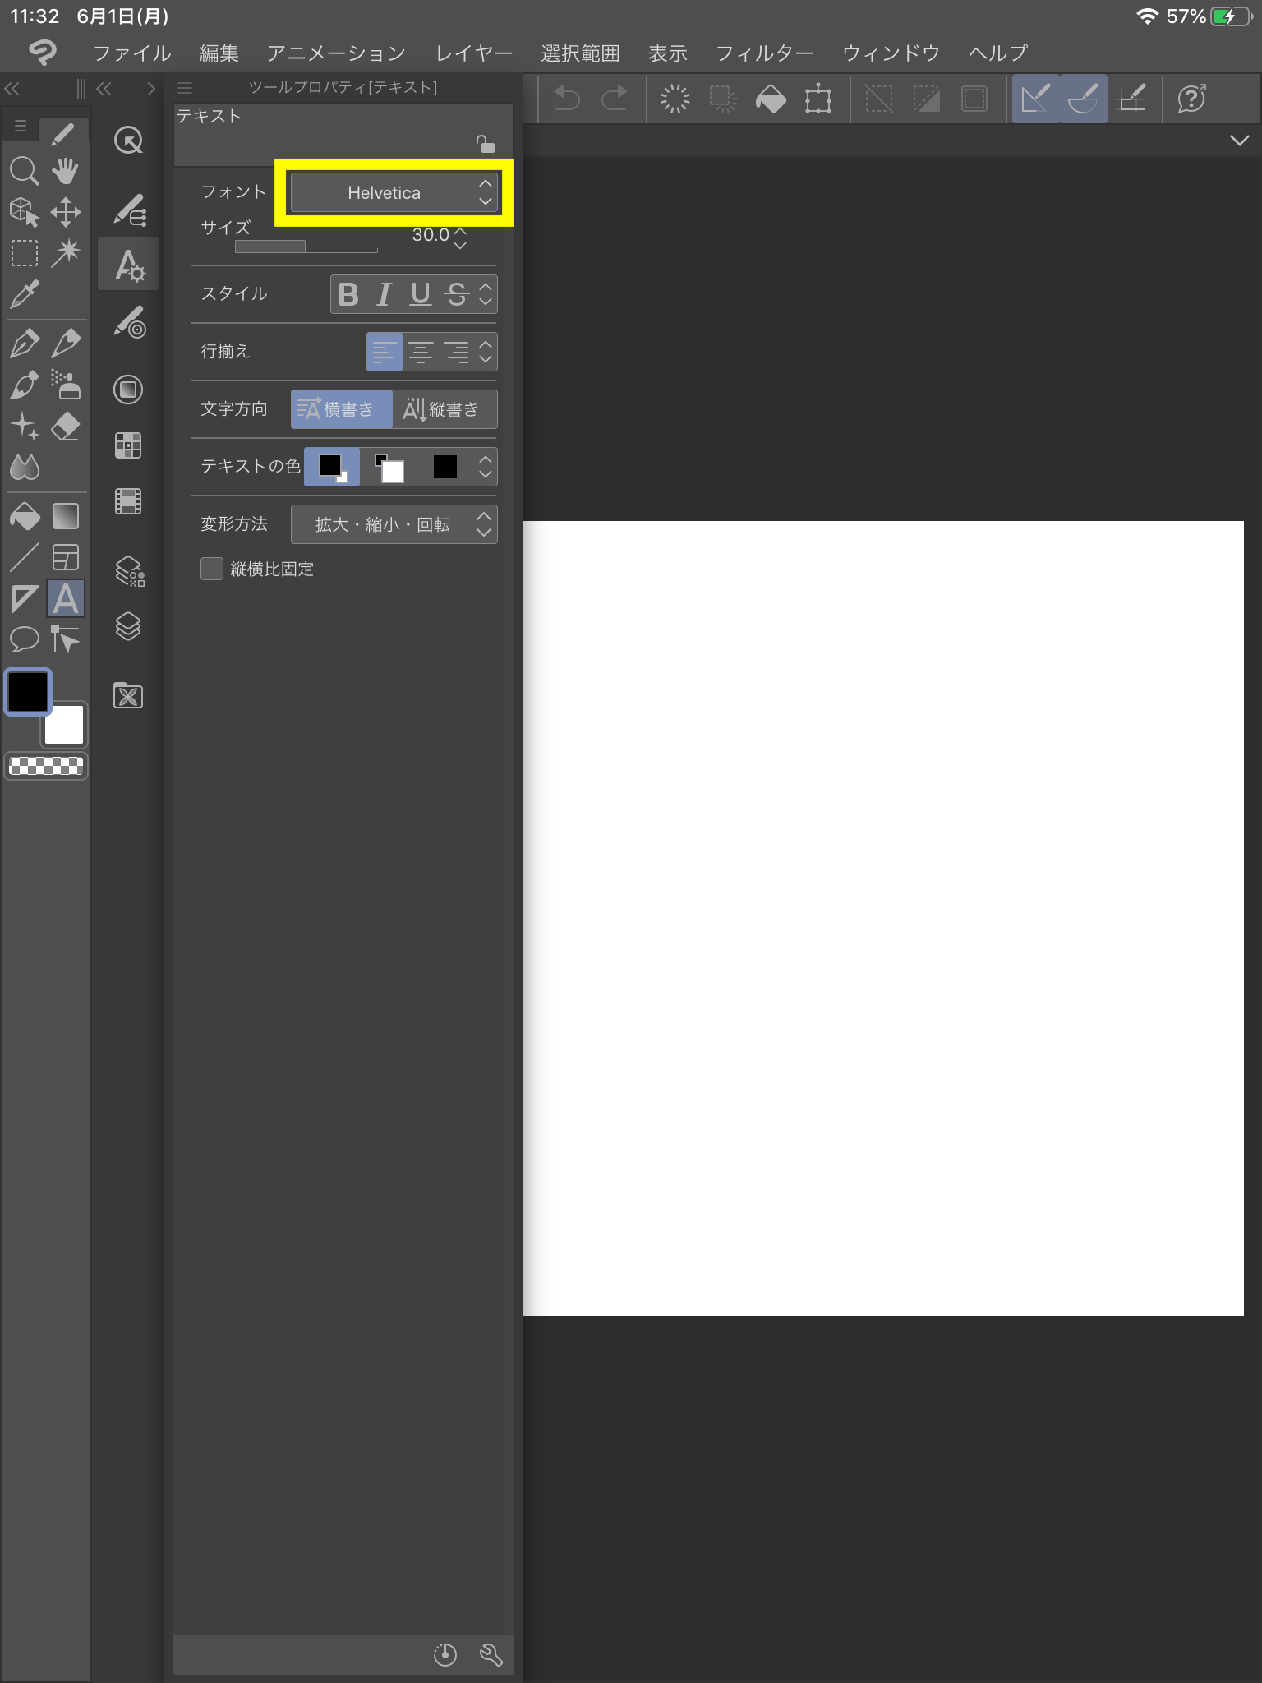Open the 編集 menu
The image size is (1262, 1683).
pyautogui.click(x=219, y=53)
